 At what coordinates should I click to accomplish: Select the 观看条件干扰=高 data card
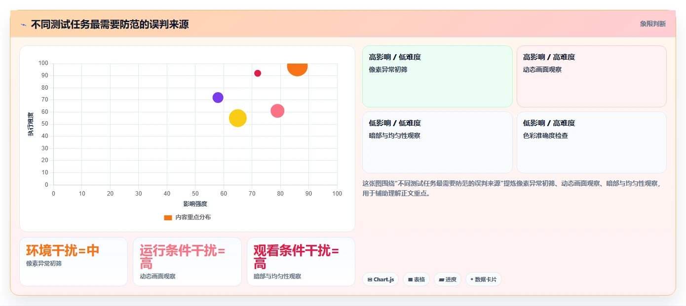pyautogui.click(x=301, y=262)
